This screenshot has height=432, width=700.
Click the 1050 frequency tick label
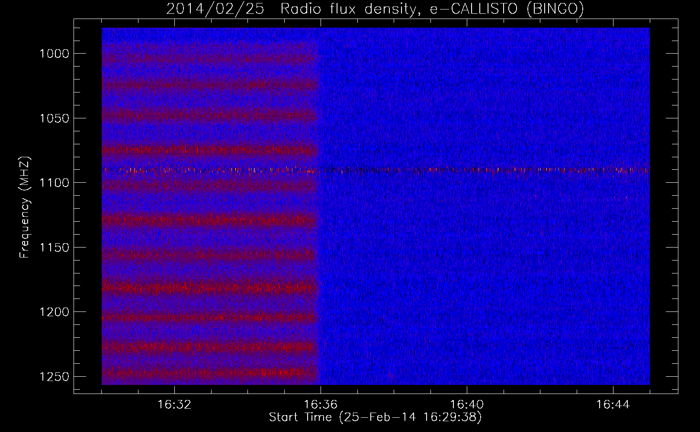click(54, 118)
